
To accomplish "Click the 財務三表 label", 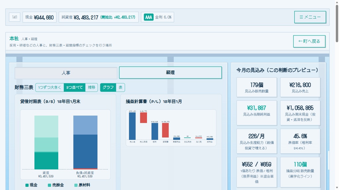I will 24,87.
